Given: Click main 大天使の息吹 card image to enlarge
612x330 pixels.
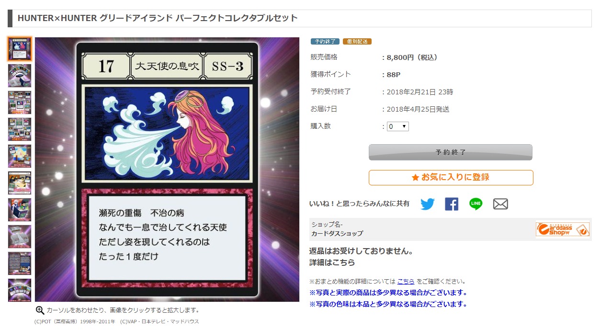Looking at the screenshot, I should pyautogui.click(x=167, y=170).
